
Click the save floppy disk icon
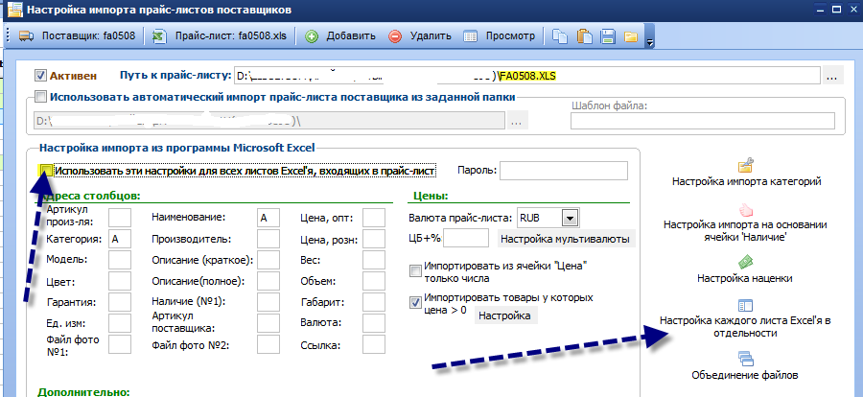(608, 36)
